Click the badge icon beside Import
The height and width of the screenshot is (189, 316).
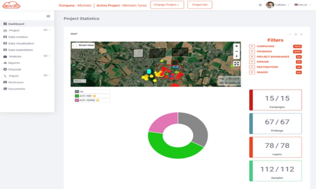[45, 75]
